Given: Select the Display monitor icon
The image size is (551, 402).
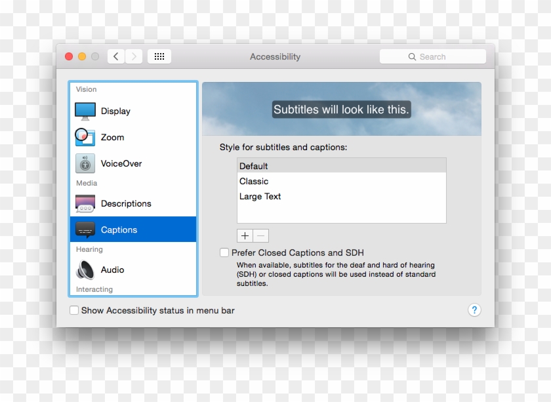Looking at the screenshot, I should (85, 111).
